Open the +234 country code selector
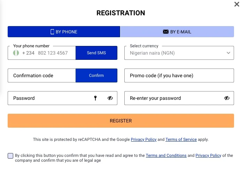241x176 pixels. tap(28, 53)
